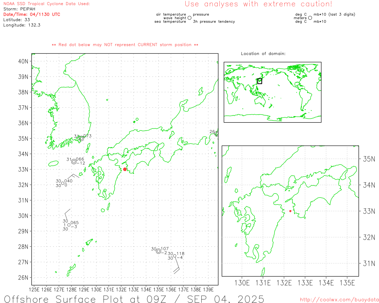Screen dimensions: 379x303
Task: Click the red dot disclaimer note
Action: tap(125, 45)
